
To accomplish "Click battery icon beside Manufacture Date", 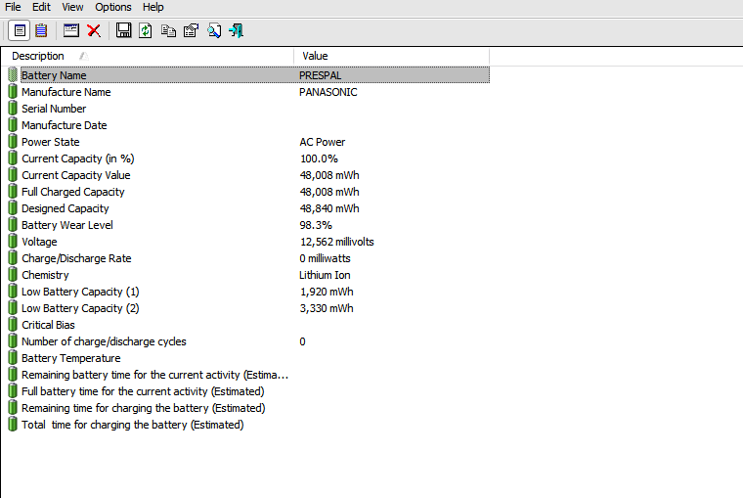I will 13,124.
